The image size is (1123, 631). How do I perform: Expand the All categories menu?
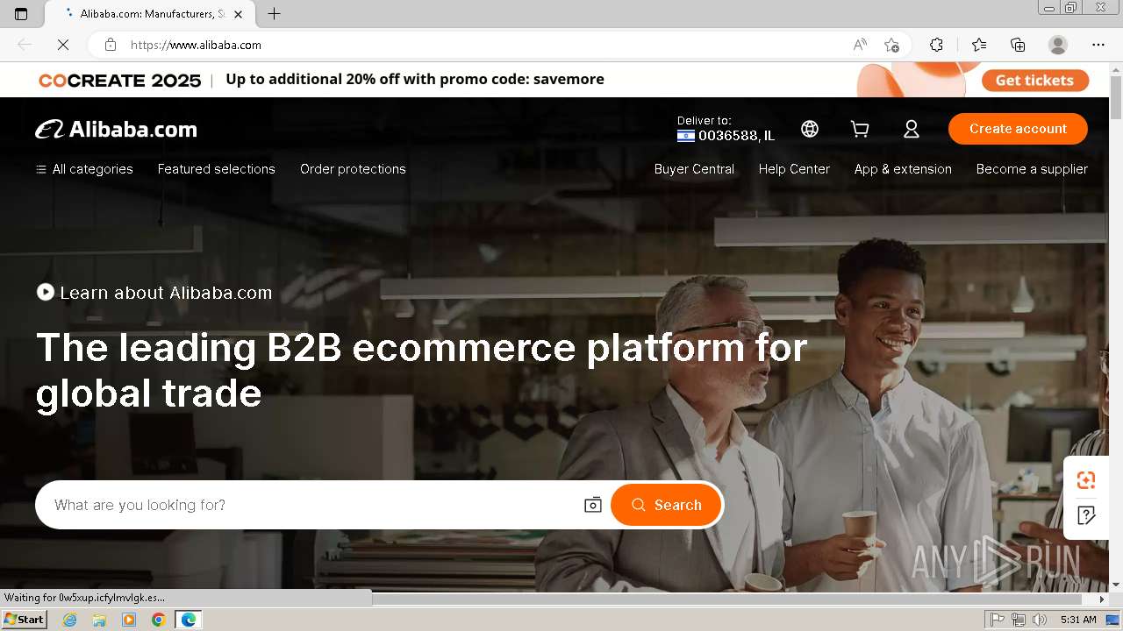(84, 169)
